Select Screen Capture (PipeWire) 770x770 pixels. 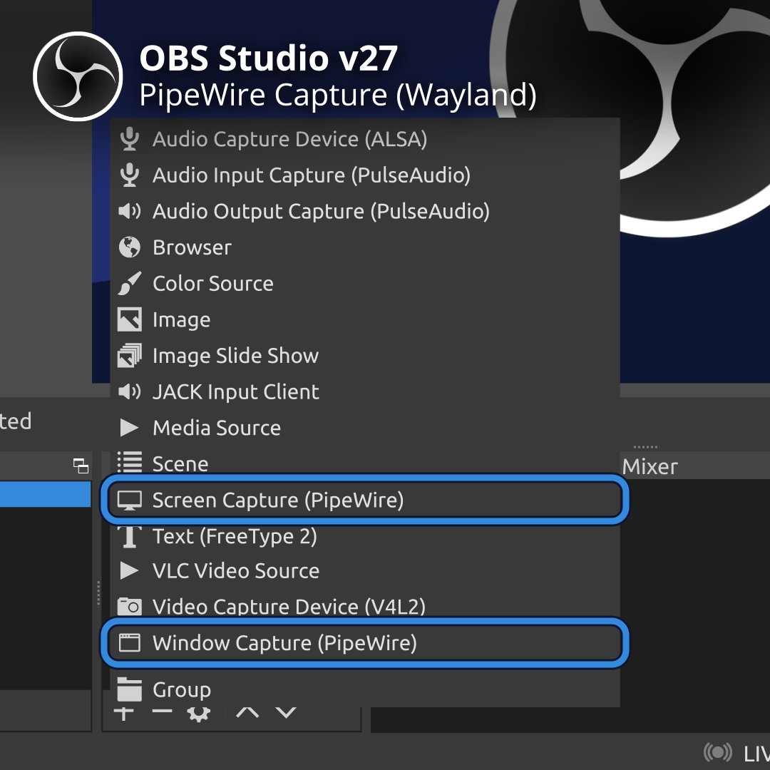[x=365, y=500]
